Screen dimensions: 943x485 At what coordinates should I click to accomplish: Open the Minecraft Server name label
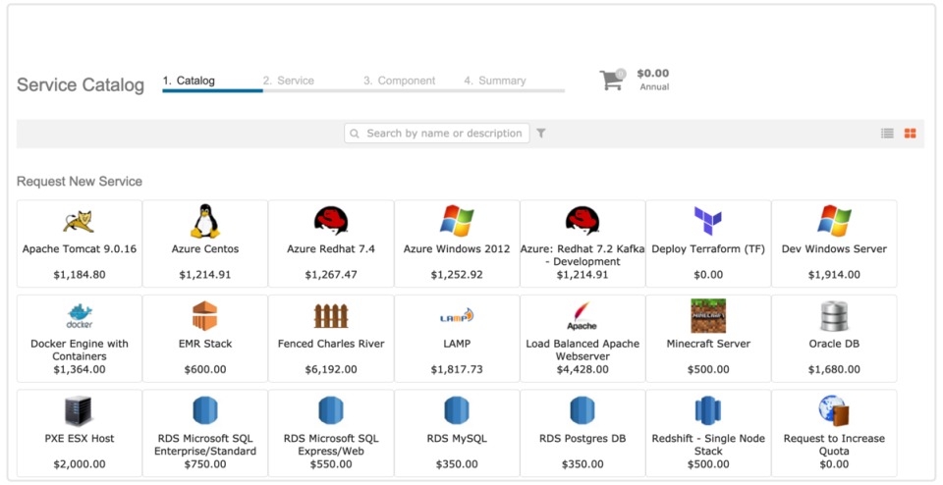[x=708, y=344]
